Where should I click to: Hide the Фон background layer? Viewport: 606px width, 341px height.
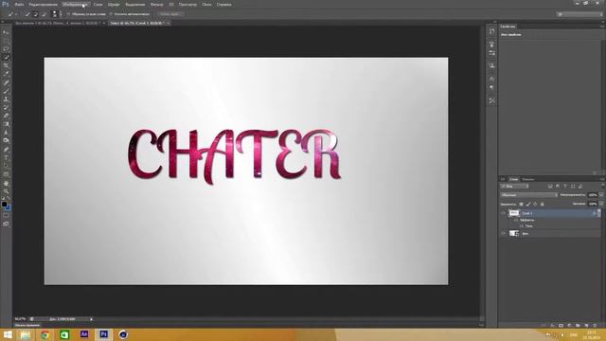503,233
